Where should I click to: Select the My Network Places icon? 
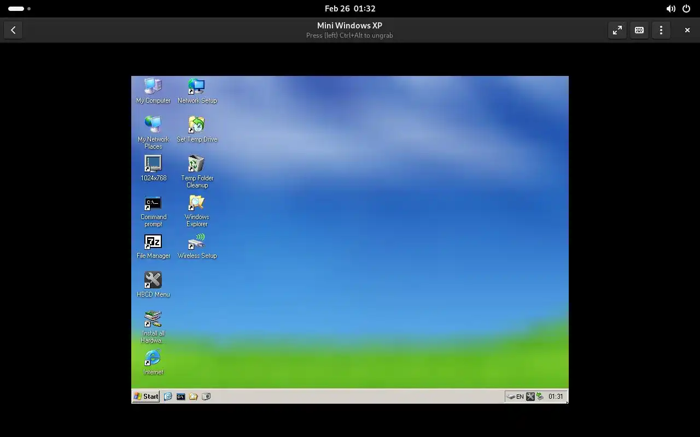(x=153, y=132)
